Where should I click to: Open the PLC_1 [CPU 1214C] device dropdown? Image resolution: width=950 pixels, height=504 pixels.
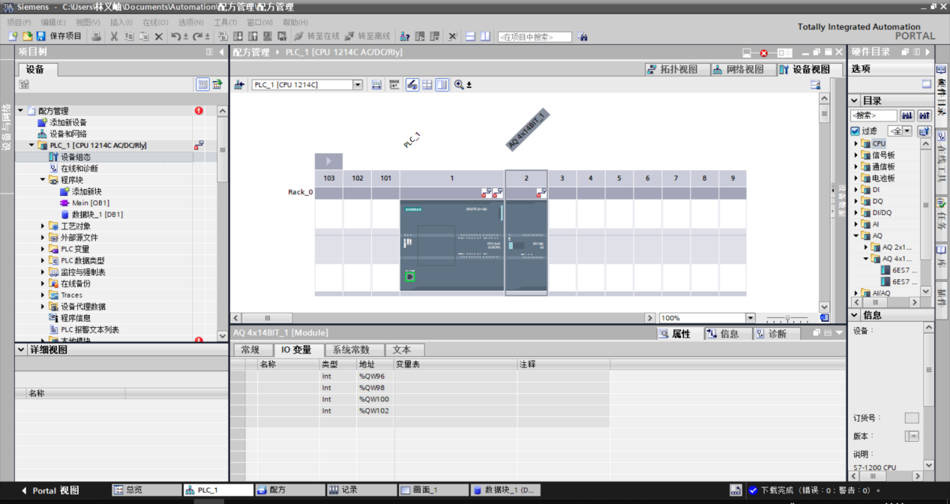tap(357, 85)
